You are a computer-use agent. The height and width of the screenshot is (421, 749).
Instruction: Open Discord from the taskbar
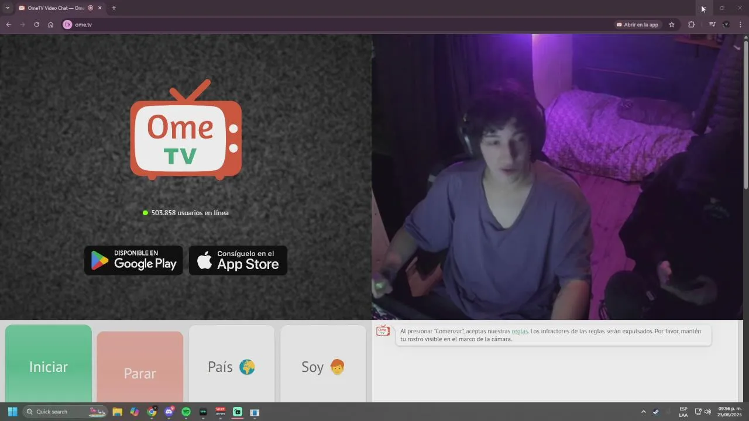169,412
